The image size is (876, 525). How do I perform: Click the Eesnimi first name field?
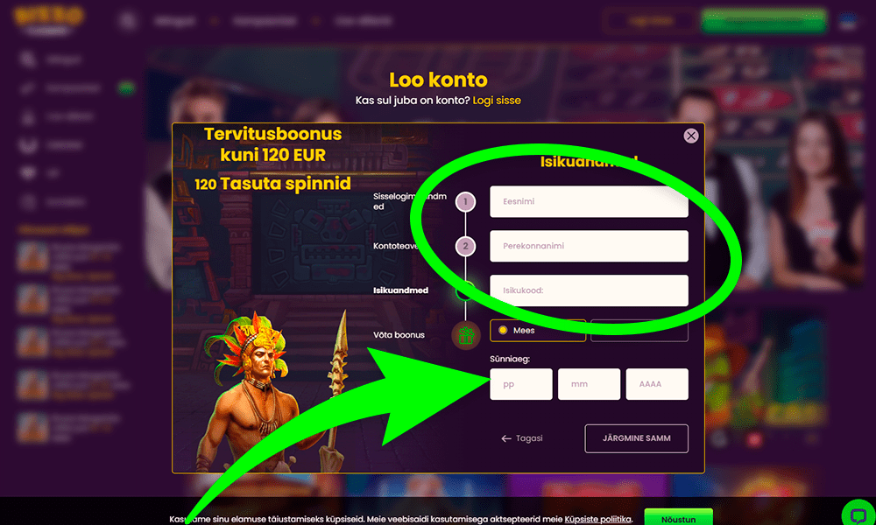pos(589,201)
